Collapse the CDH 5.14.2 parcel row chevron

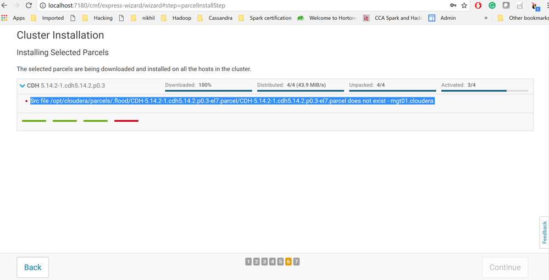(x=23, y=85)
